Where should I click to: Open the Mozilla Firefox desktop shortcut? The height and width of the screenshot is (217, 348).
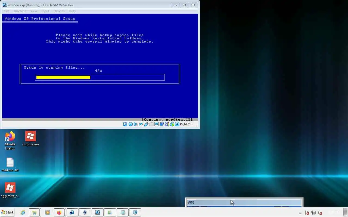(10, 141)
